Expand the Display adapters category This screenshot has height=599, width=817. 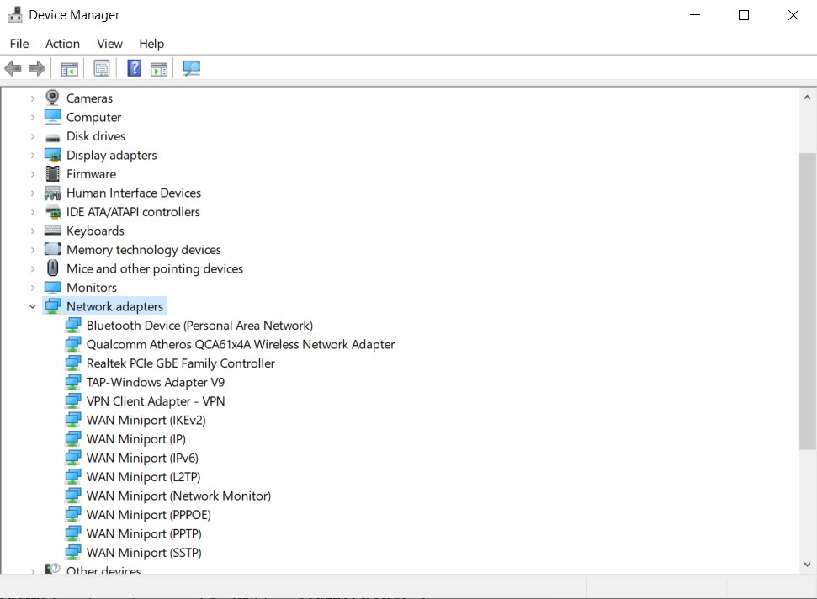pos(32,156)
